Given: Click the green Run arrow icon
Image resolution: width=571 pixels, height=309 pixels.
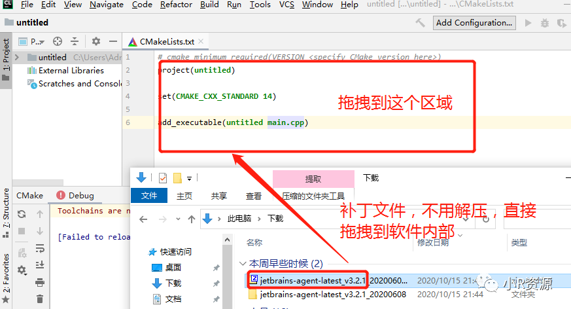Looking at the screenshot, I should tap(528, 23).
